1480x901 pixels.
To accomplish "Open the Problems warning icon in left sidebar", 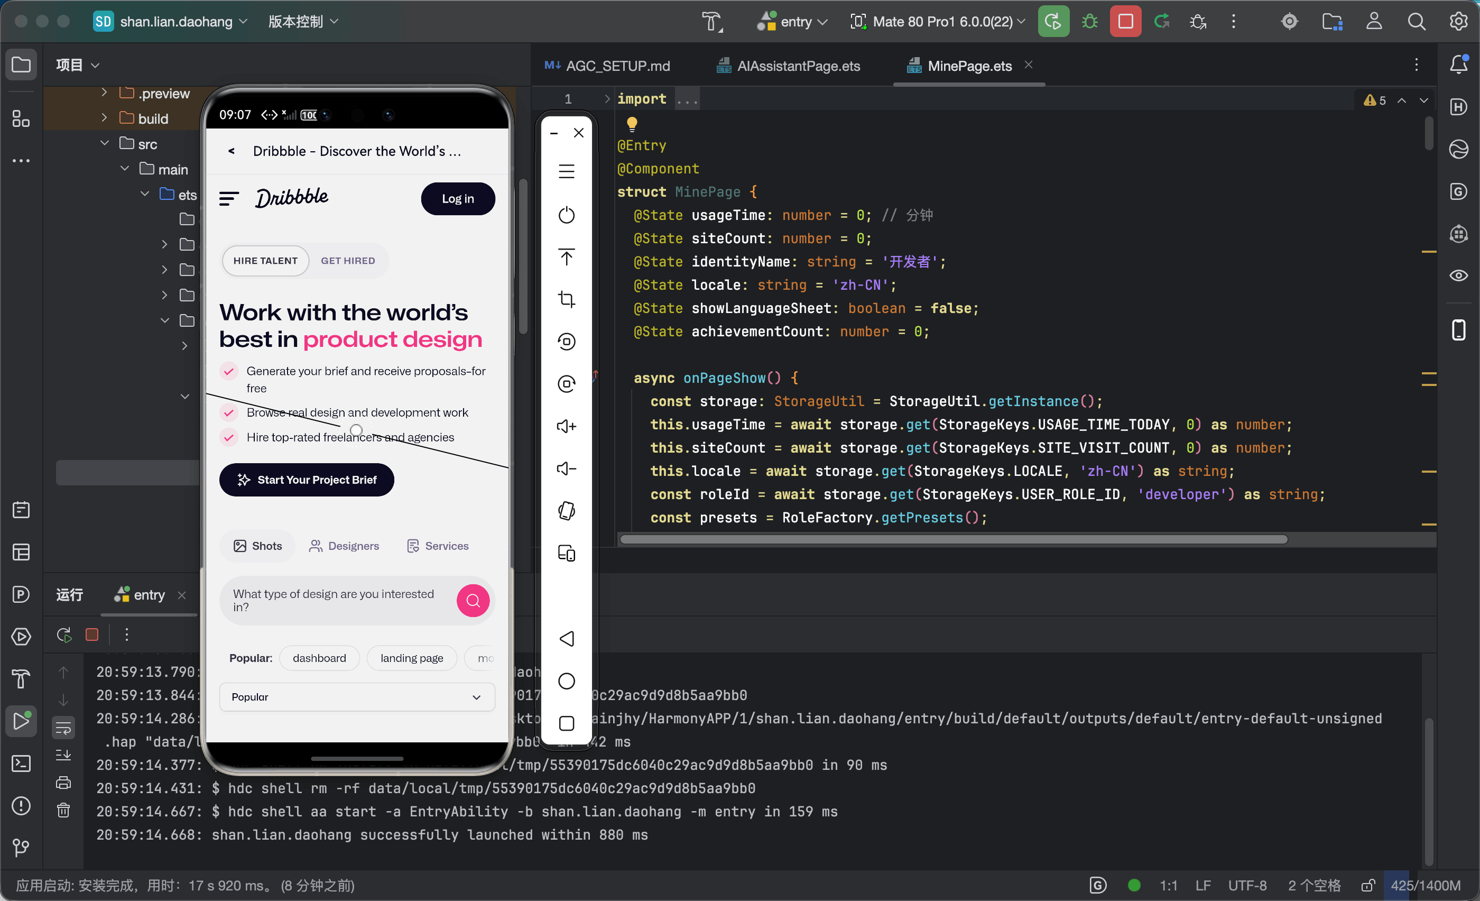I will tap(21, 805).
